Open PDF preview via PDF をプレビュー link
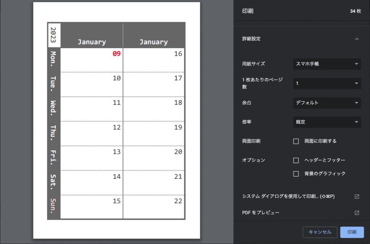This screenshot has height=244, width=370. pos(261,213)
